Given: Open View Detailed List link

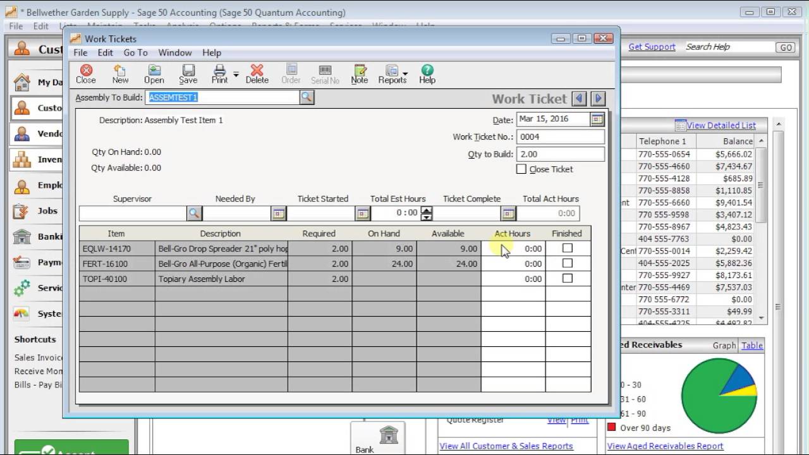Looking at the screenshot, I should (721, 125).
